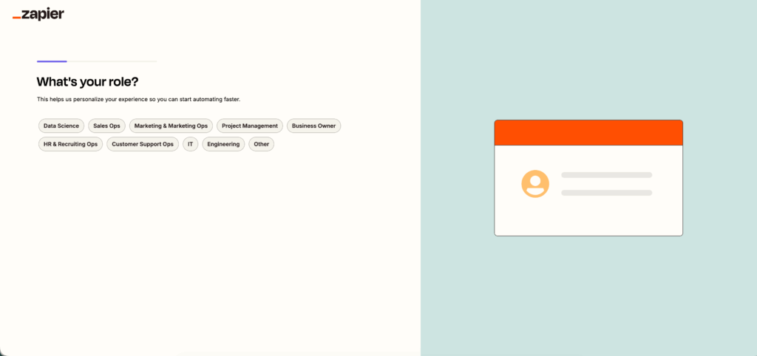This screenshot has width=757, height=356.
Task: Click the Zapier logo
Action: point(38,14)
